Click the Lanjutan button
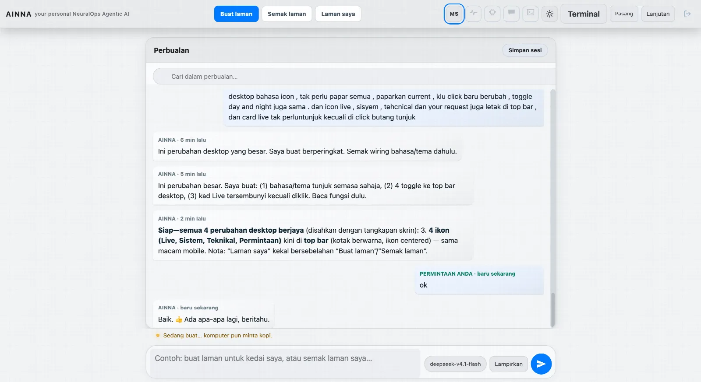 pos(658,14)
